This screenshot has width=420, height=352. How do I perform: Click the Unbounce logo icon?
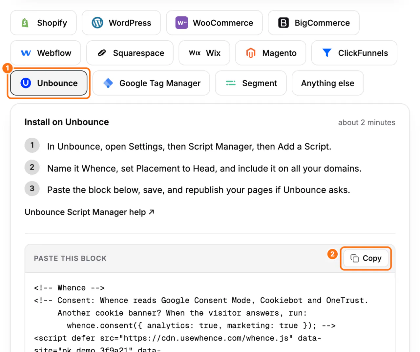(26, 83)
